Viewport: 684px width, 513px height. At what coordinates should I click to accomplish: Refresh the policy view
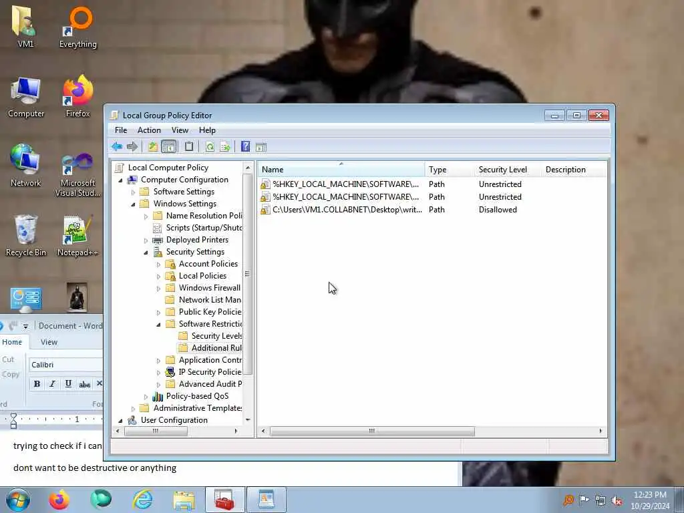point(210,146)
